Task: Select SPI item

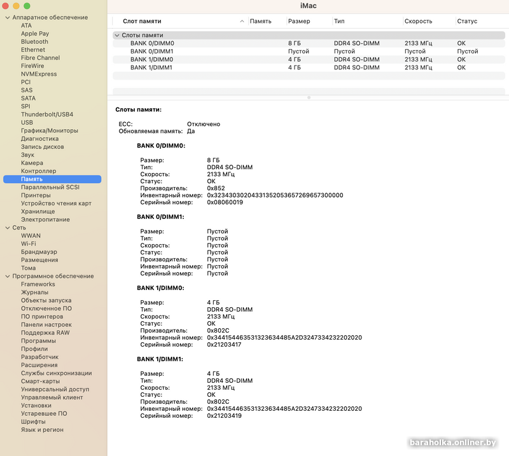Action: pos(25,106)
